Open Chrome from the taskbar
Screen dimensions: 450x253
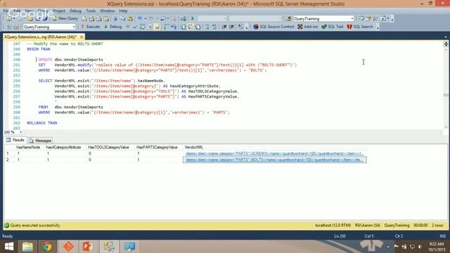coord(47,247)
